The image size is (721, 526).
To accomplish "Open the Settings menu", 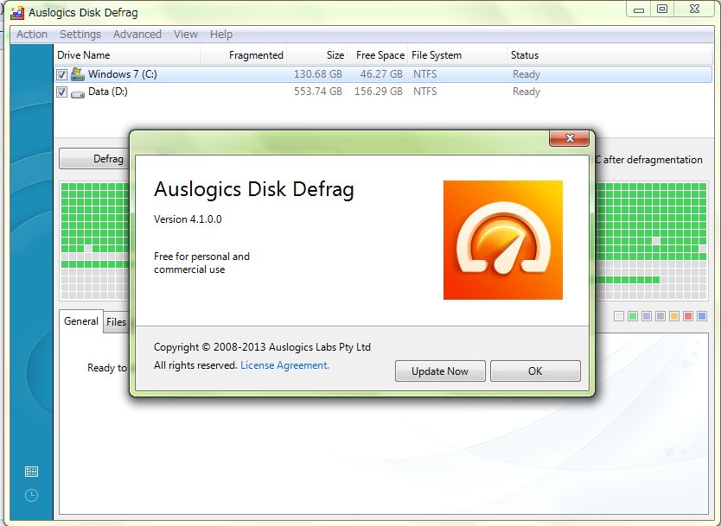I will 80,35.
